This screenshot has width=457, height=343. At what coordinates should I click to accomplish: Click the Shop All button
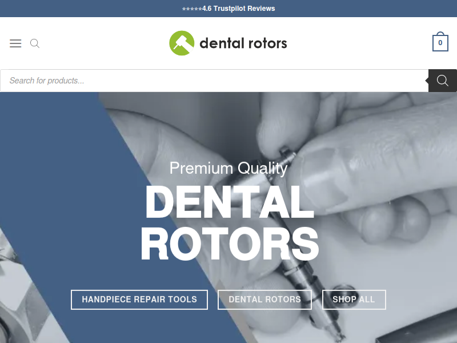(x=354, y=300)
